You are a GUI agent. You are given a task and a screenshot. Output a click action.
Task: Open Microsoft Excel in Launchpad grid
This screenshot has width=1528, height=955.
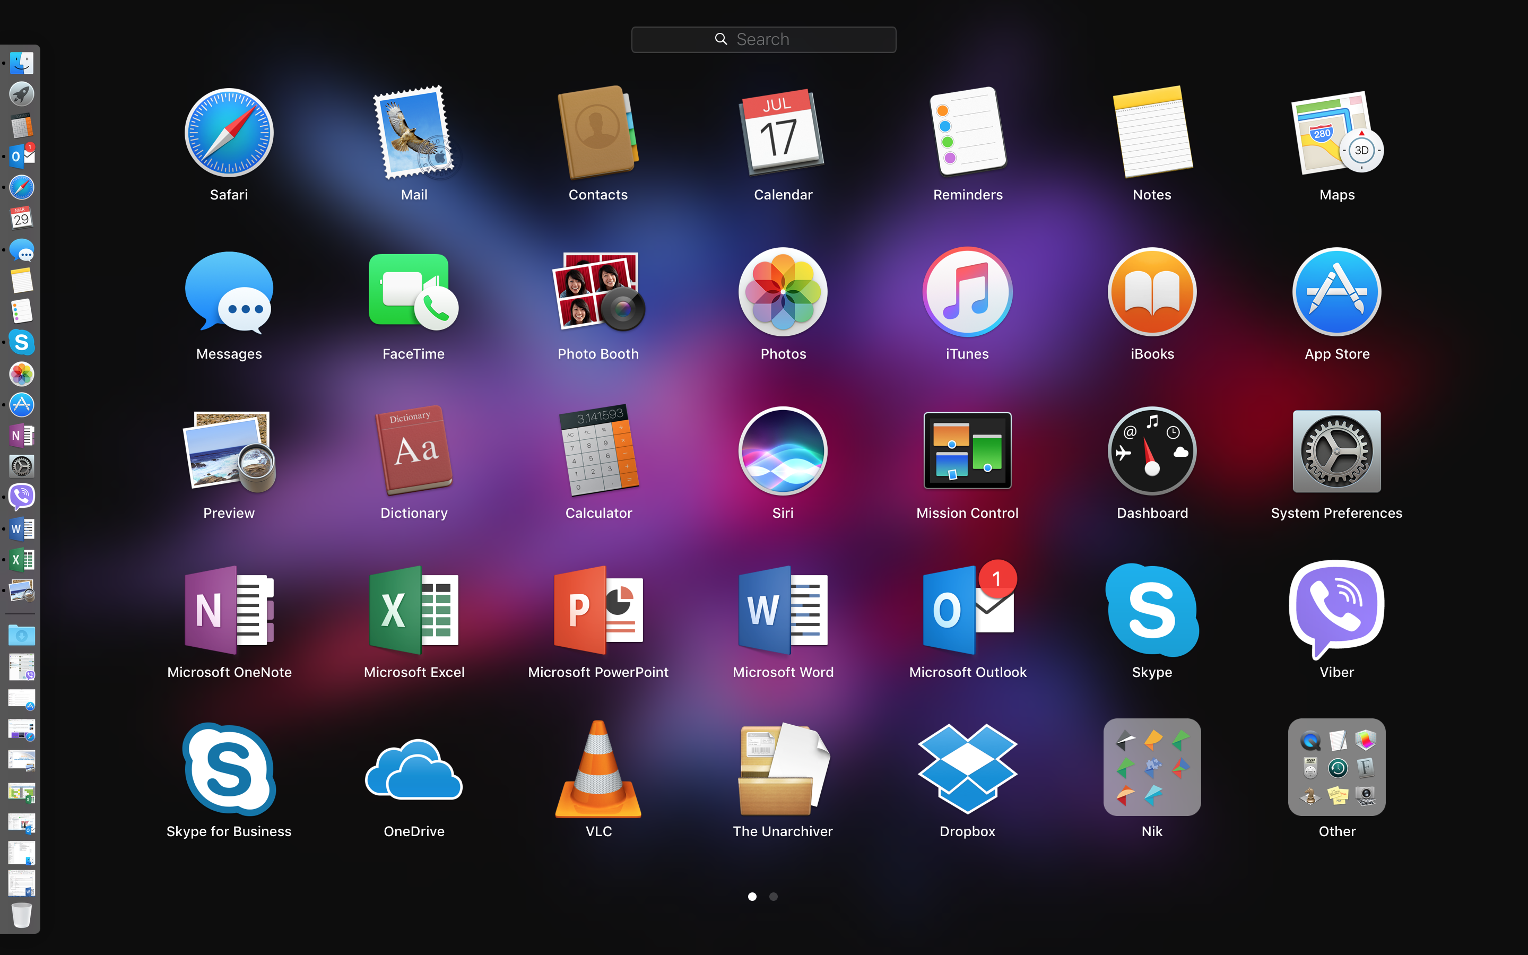pyautogui.click(x=414, y=610)
